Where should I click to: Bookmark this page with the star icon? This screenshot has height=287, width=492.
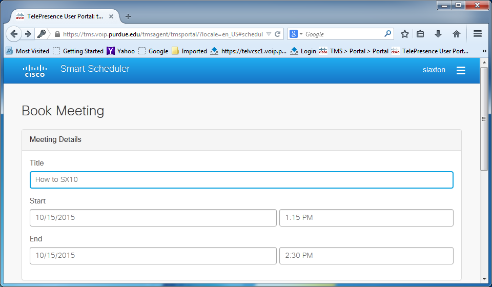(405, 34)
